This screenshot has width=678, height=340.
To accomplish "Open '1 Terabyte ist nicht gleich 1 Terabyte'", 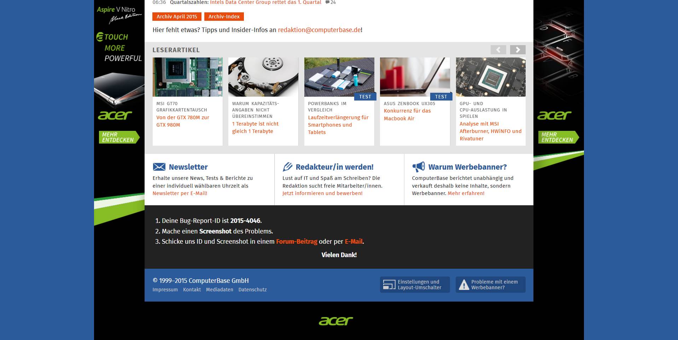I will [255, 127].
